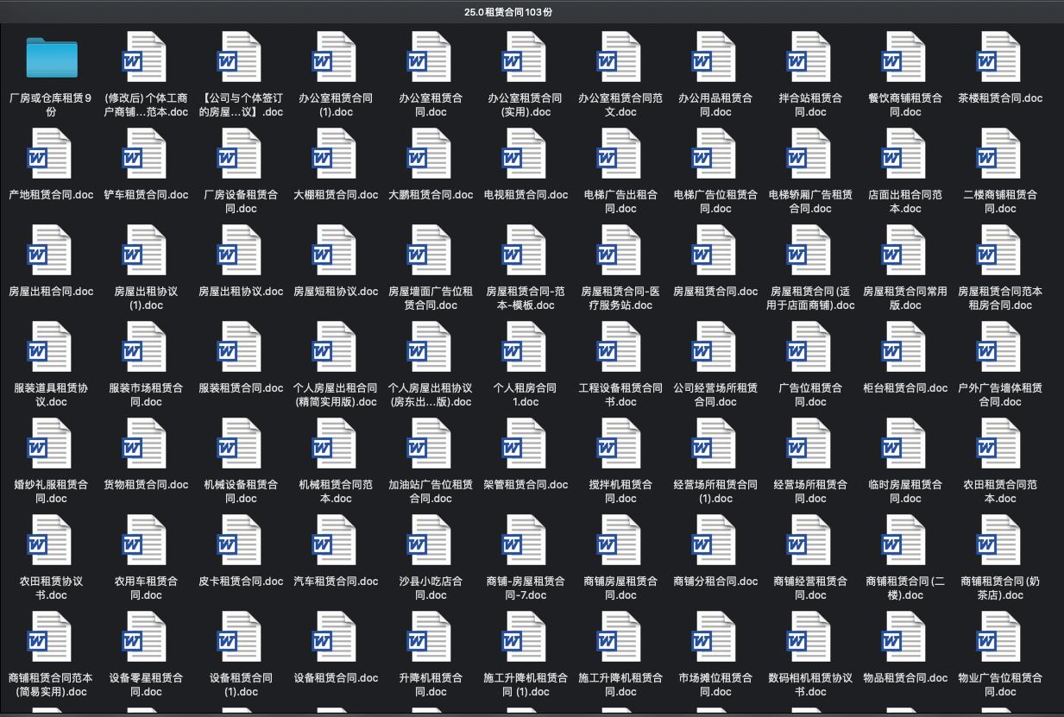Click the 设备零星租赁合同.doc document icon
This screenshot has width=1064, height=717.
click(146, 637)
